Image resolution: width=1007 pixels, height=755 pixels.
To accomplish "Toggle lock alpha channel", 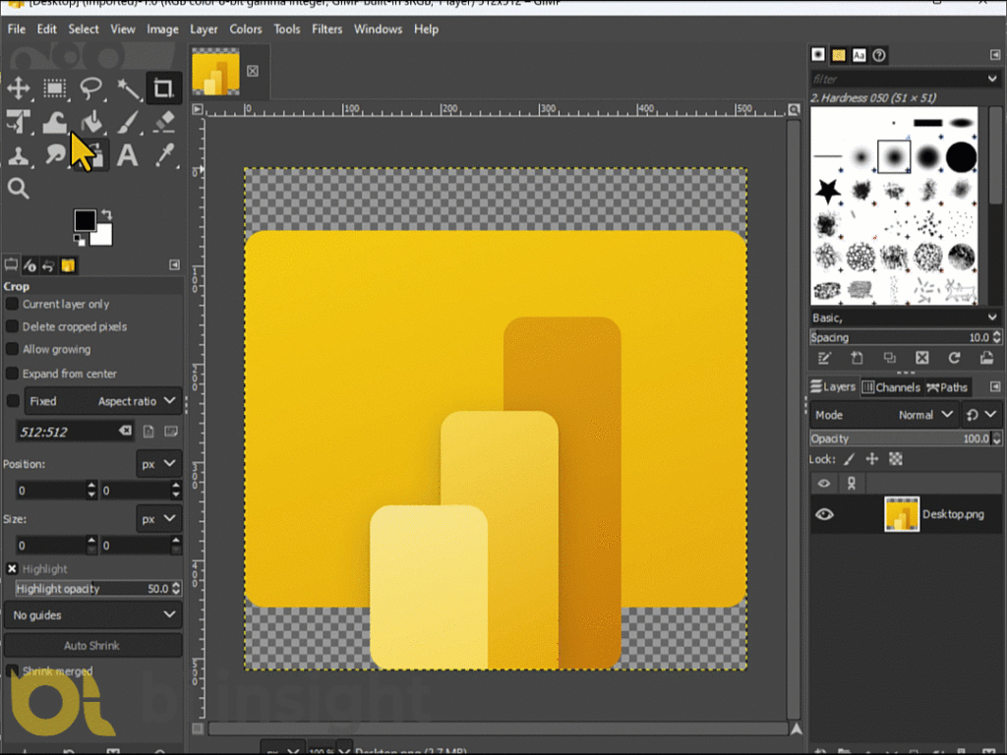I will [x=896, y=459].
